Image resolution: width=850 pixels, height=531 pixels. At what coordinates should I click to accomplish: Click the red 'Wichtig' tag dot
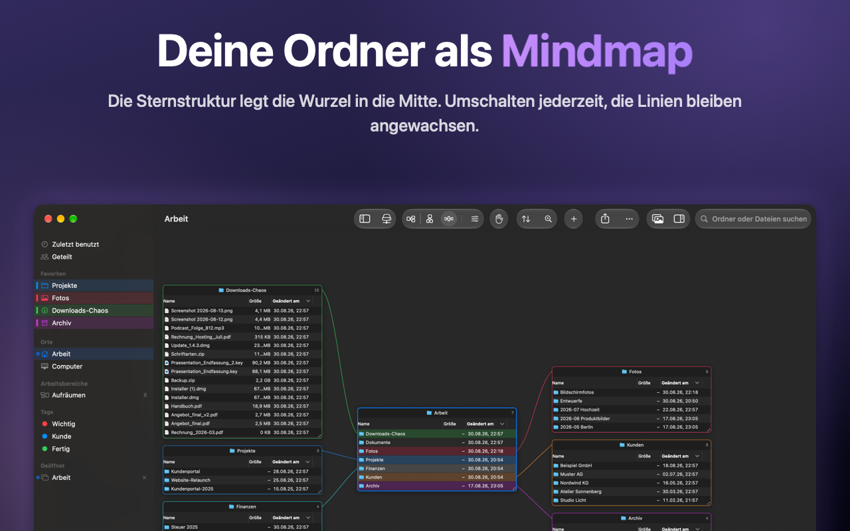click(44, 424)
